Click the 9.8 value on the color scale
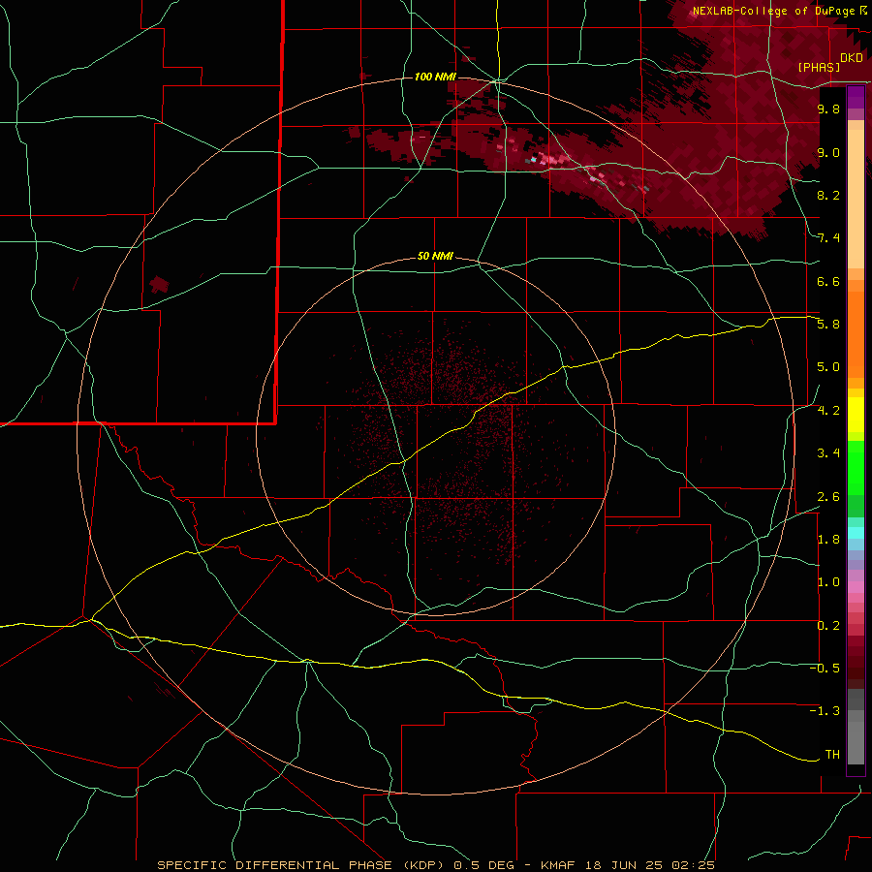 point(828,109)
